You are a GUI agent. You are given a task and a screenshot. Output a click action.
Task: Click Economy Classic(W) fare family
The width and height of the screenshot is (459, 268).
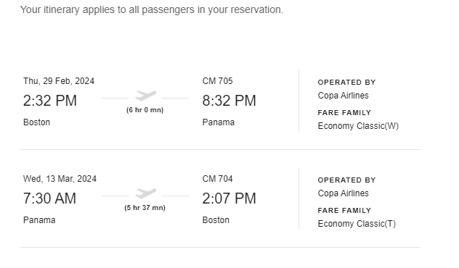[x=358, y=126]
